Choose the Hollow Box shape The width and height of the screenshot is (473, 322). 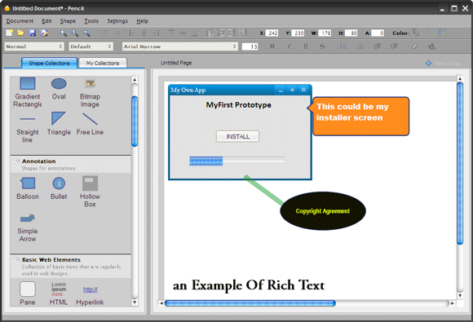[x=90, y=192]
